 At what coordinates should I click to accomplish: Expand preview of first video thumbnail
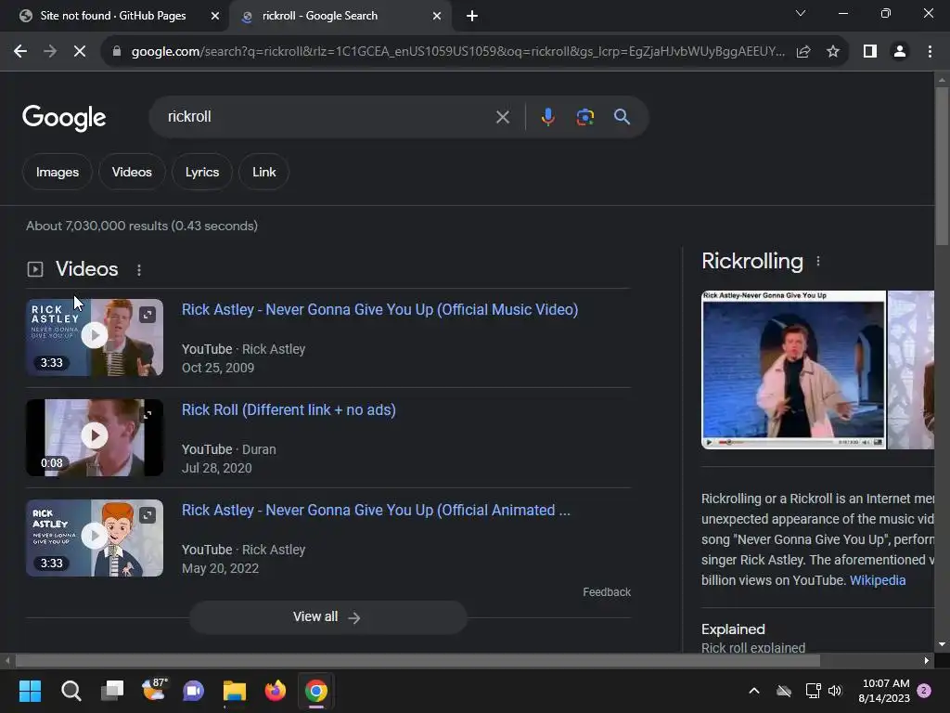pyautogui.click(x=148, y=315)
